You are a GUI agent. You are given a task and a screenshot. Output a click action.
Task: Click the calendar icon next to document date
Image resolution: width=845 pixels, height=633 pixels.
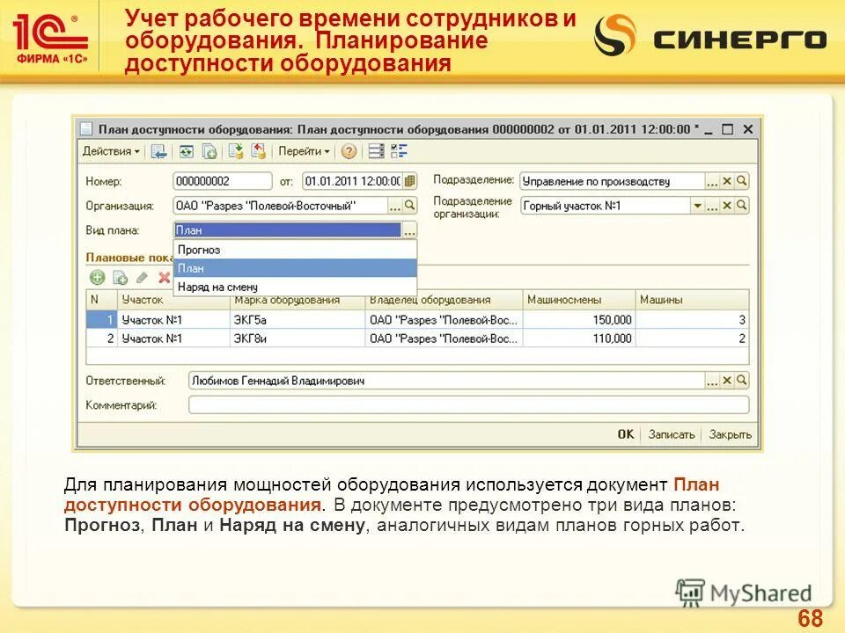point(410,180)
